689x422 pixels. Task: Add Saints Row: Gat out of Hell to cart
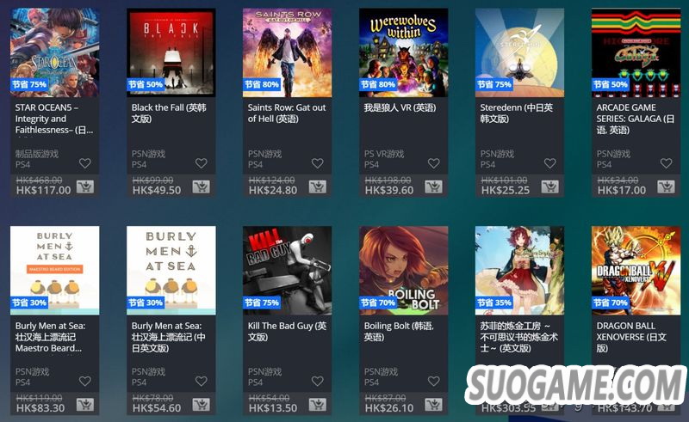click(x=318, y=187)
